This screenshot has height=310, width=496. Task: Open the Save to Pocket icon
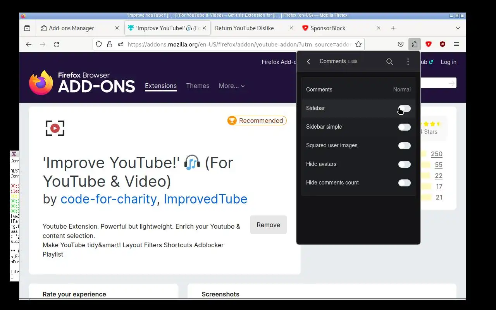point(401,44)
